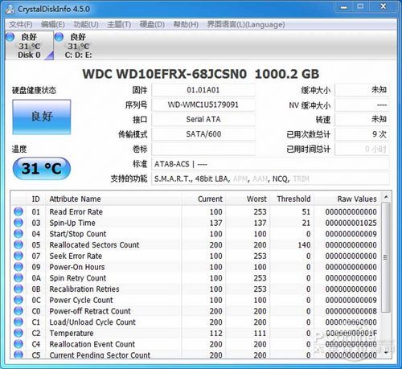Click the WDC WD10EFRX-68JCSN0 drive title

click(201, 74)
